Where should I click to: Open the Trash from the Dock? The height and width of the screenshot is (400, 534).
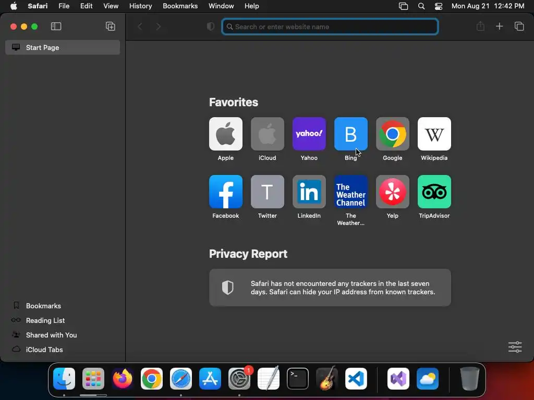(x=470, y=379)
